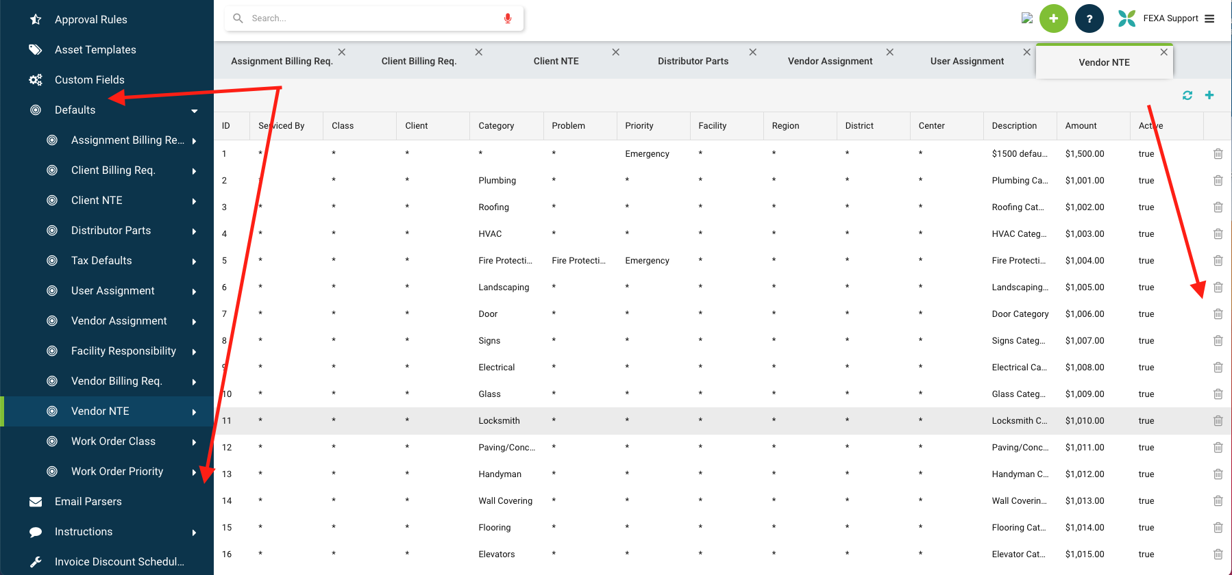Open Work Order Class in the sidebar
Image resolution: width=1232 pixels, height=575 pixels.
click(x=113, y=442)
